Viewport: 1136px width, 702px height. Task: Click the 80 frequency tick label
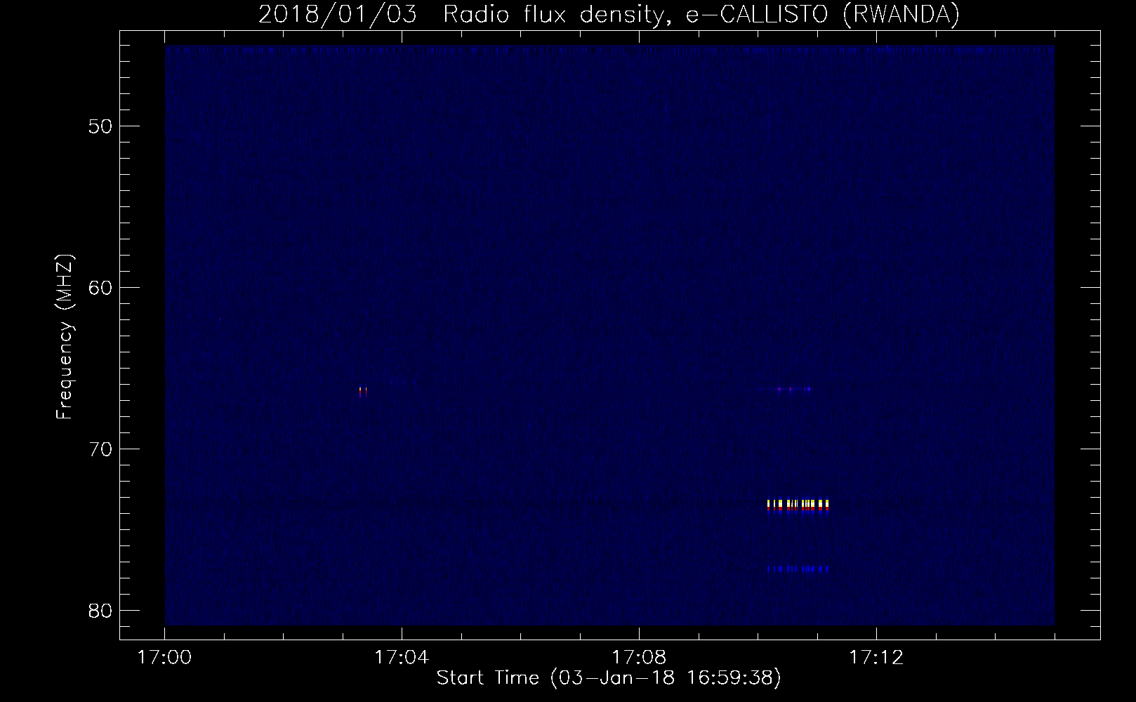point(101,610)
